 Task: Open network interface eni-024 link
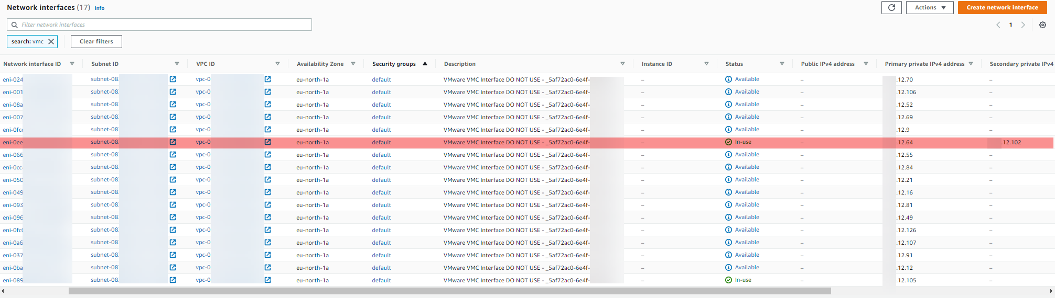click(x=13, y=80)
